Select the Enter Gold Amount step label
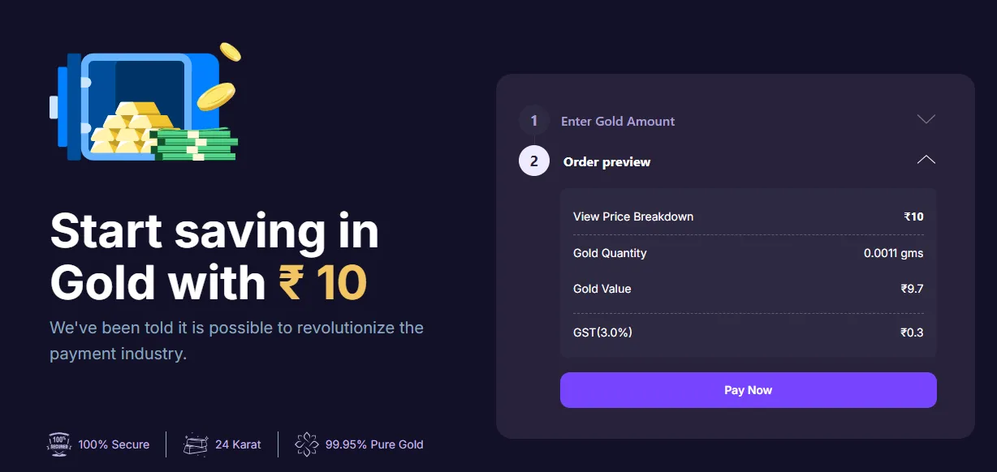997x472 pixels. [617, 120]
